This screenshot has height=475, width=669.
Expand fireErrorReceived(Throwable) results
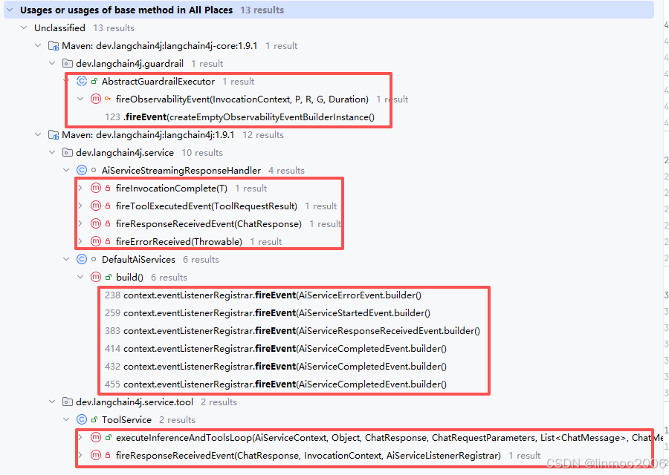point(80,241)
